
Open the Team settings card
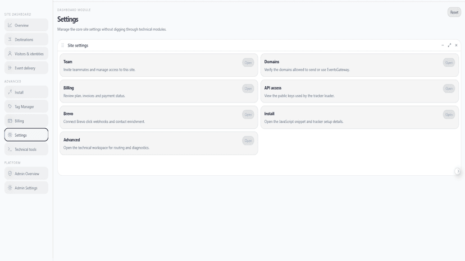click(x=248, y=62)
